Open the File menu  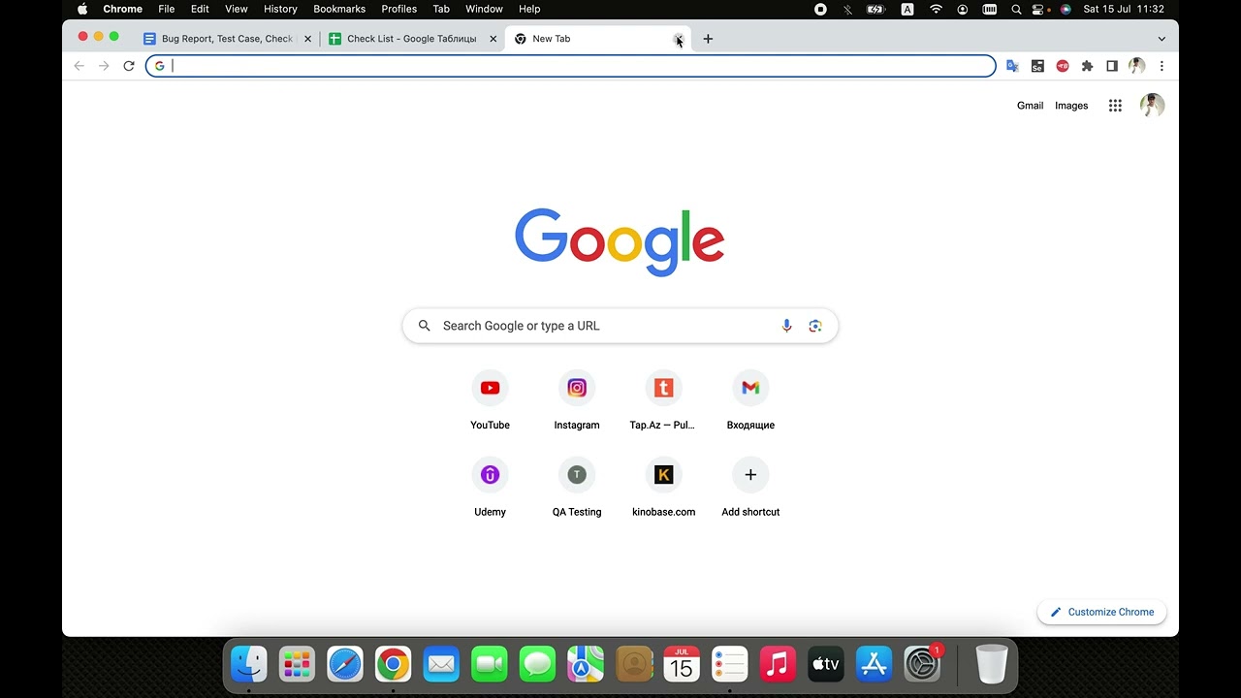point(167,9)
